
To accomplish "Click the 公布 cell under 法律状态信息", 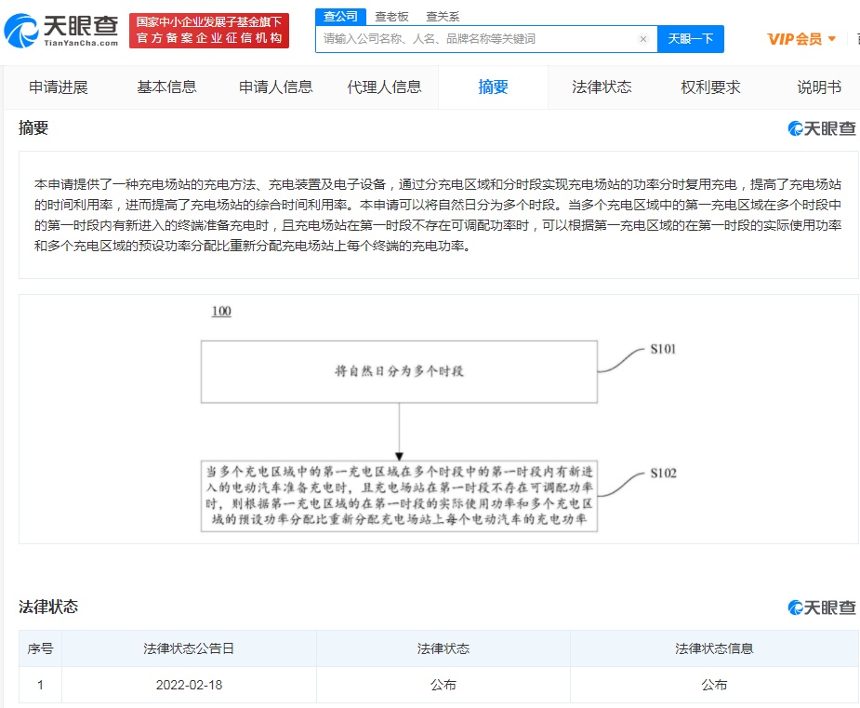I will point(714,685).
